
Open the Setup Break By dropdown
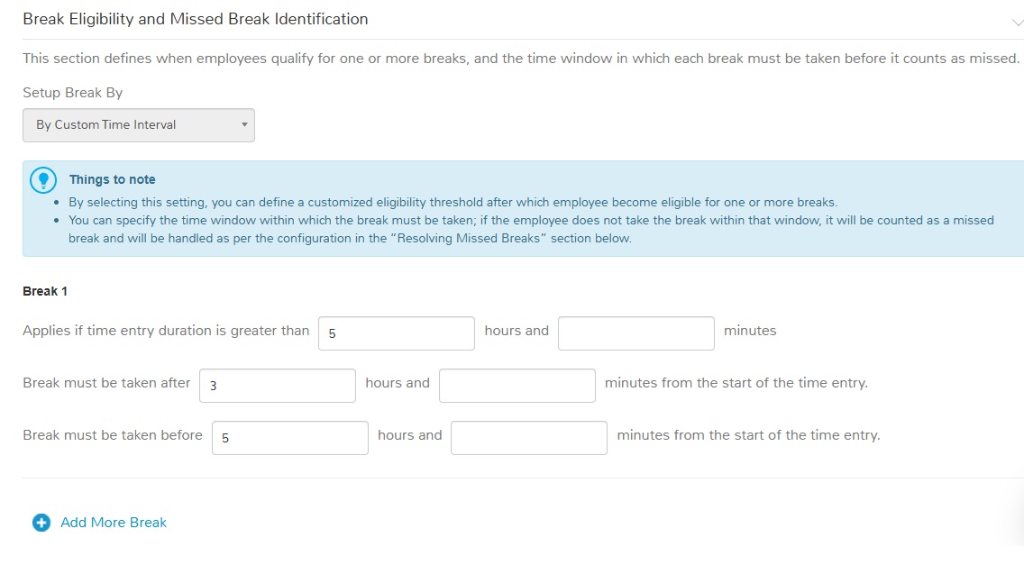[x=139, y=124]
